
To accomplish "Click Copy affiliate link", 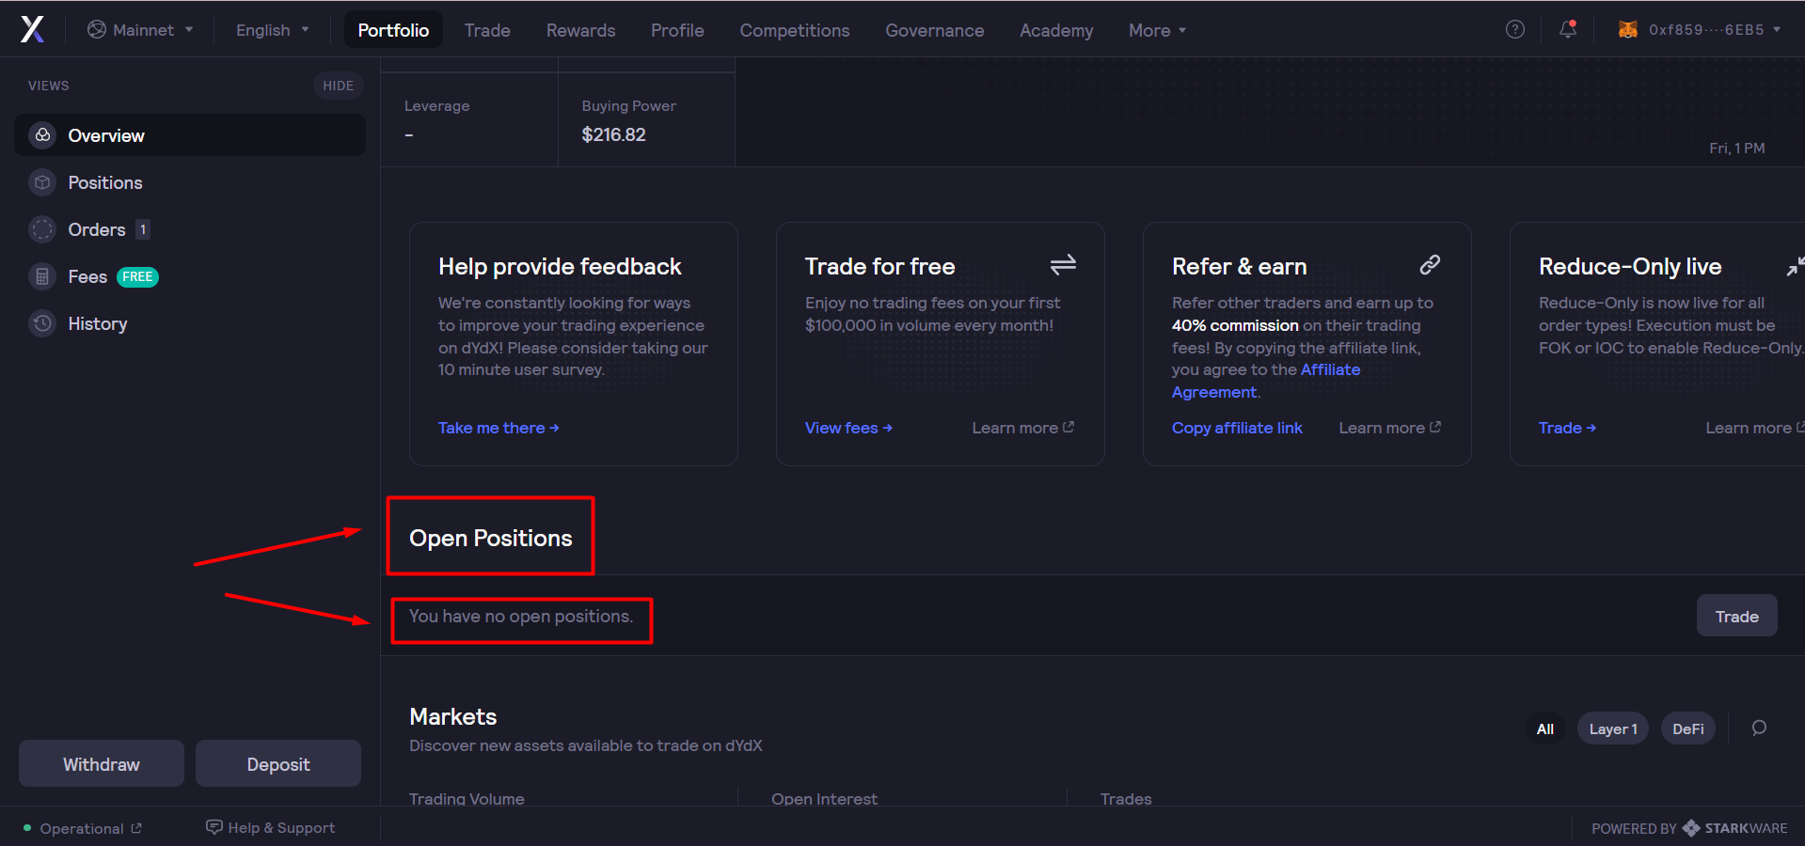I will (1237, 428).
